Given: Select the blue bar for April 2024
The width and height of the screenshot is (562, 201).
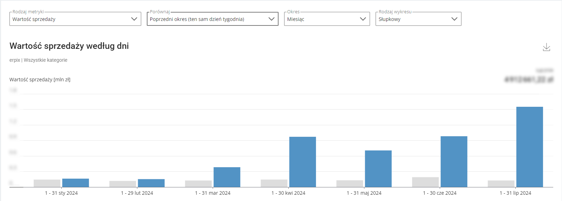Looking at the screenshot, I should pyautogui.click(x=302, y=162).
